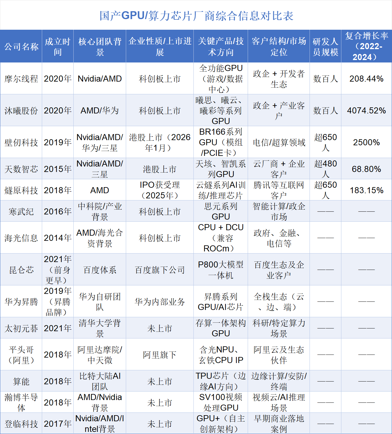Viewport: 392px width, 434px height.
Task: Click SV100视频处理GPU cell
Action: [x=221, y=402]
